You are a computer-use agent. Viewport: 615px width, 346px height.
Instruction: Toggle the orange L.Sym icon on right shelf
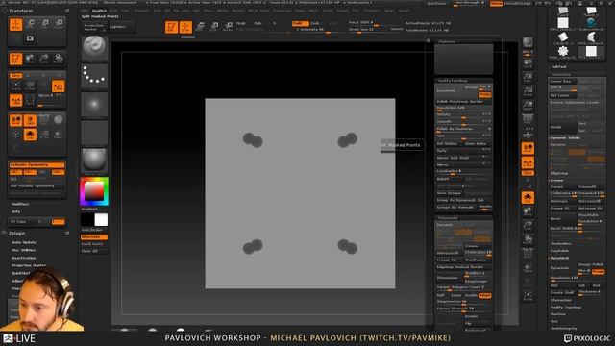coord(528,162)
